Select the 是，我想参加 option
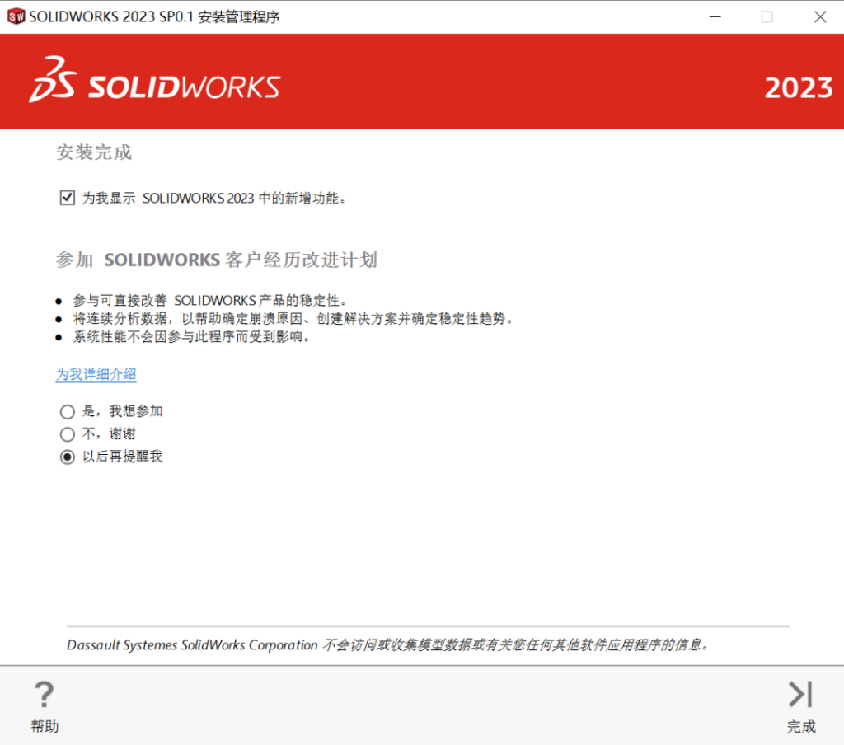The image size is (844, 745). pyautogui.click(x=67, y=411)
